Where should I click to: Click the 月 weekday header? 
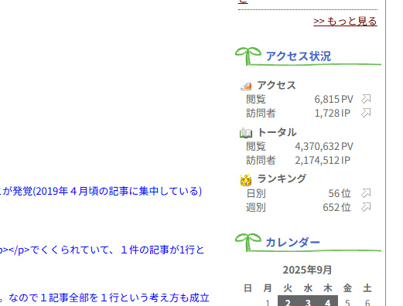(x=268, y=288)
